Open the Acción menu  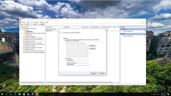28,22
